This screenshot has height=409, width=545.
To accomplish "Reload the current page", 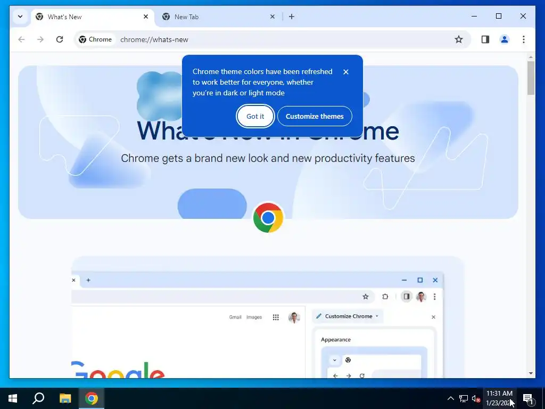I will coord(60,39).
